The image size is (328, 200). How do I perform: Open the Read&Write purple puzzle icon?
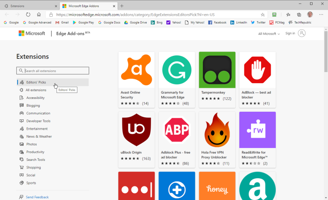click(257, 130)
